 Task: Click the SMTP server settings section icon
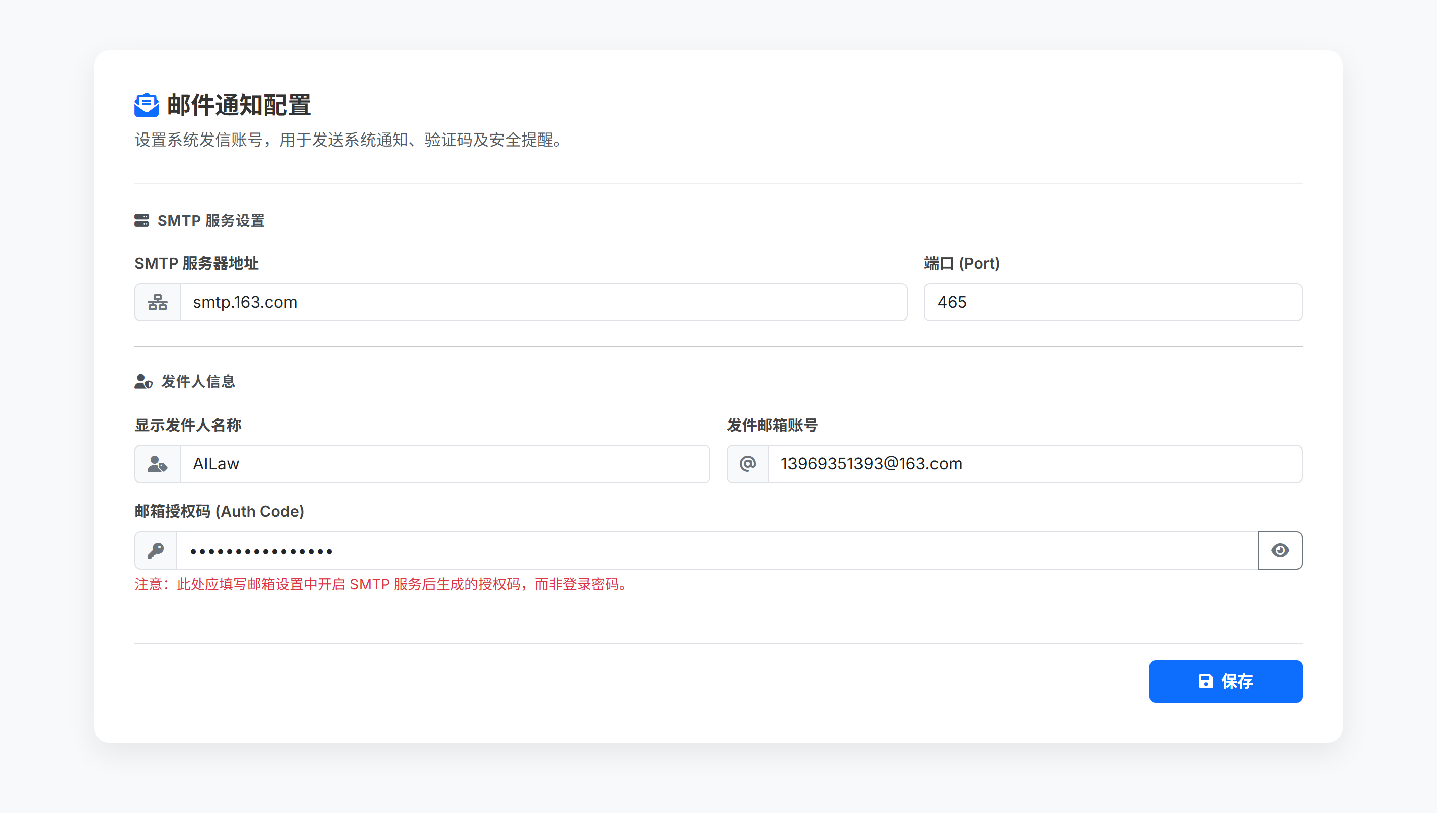pyautogui.click(x=143, y=221)
